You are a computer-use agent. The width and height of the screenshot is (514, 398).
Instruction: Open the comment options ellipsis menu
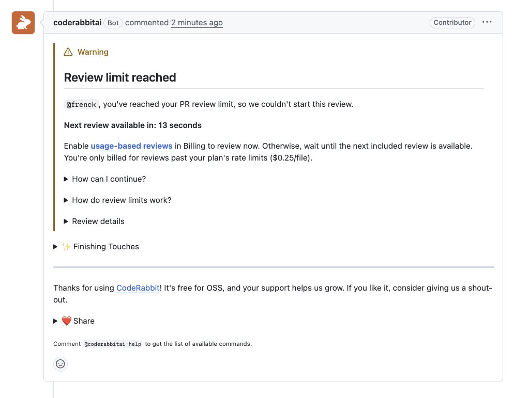click(487, 22)
